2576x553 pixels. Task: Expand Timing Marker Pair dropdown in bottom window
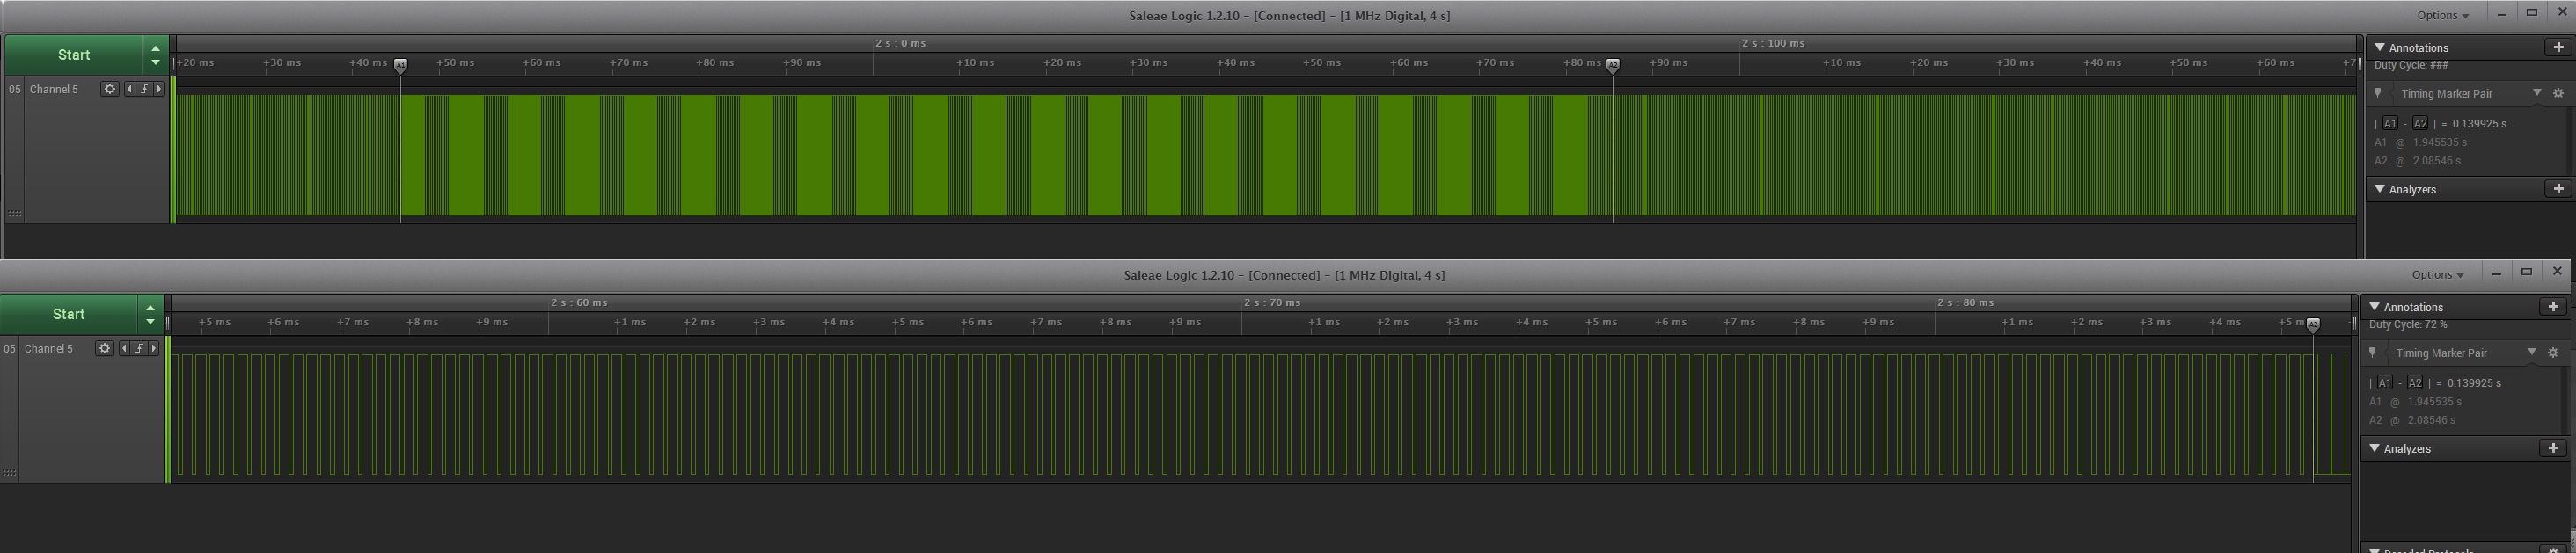pyautogui.click(x=2531, y=352)
